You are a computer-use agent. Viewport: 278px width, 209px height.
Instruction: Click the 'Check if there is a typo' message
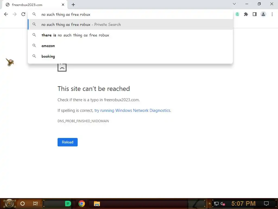pyautogui.click(x=99, y=100)
